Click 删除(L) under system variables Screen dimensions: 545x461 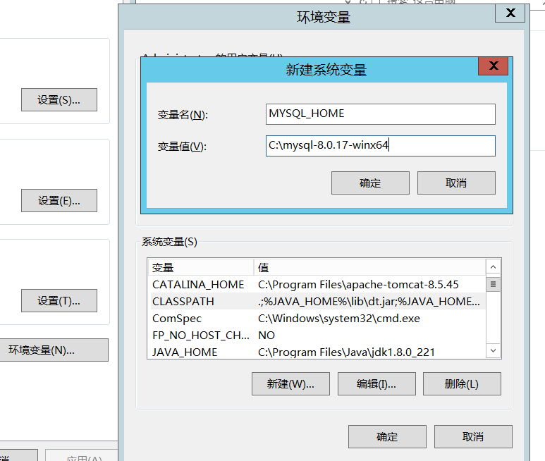coord(462,384)
